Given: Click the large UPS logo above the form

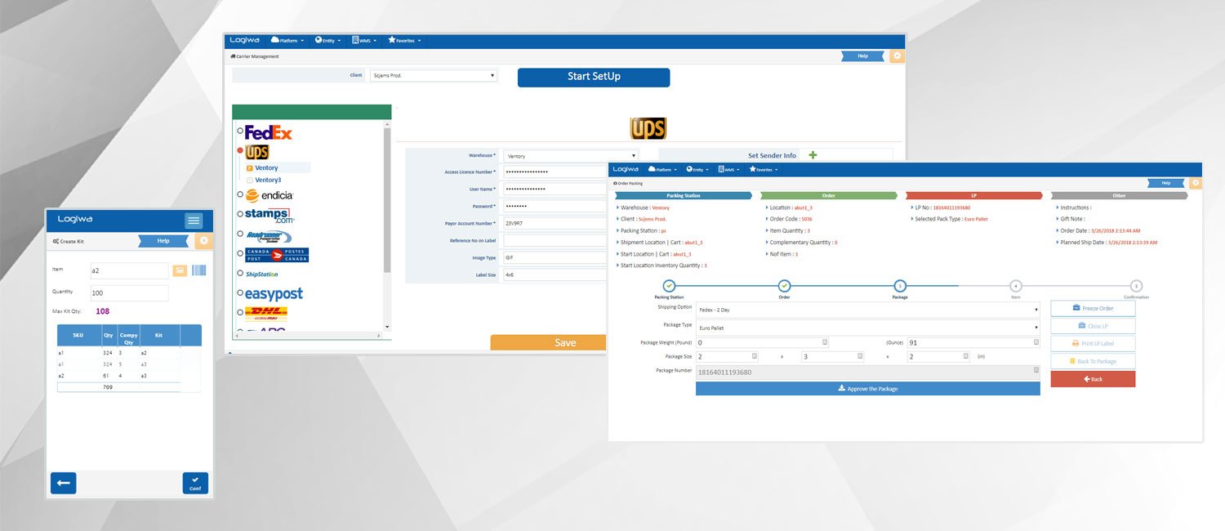Looking at the screenshot, I should click(x=648, y=128).
